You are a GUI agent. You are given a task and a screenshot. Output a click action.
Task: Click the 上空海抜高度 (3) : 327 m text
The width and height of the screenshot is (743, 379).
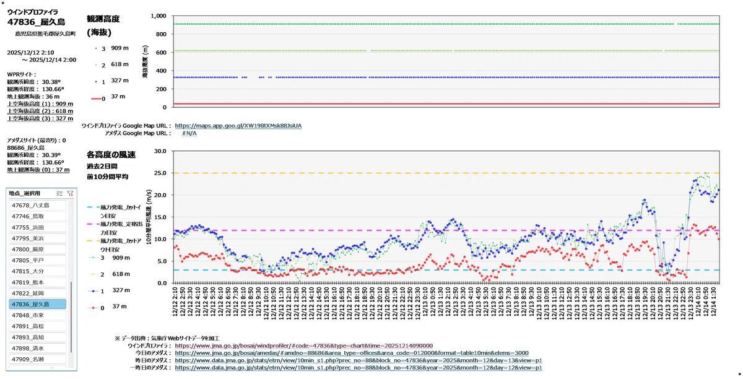click(40, 119)
